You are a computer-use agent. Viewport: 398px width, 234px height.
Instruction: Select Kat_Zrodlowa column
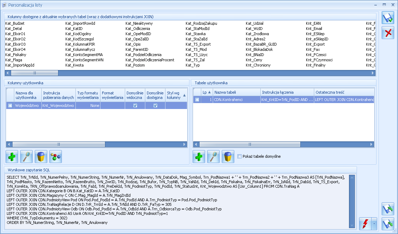(257, 34)
